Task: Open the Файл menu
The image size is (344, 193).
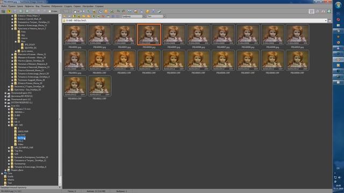Action: 4,6
